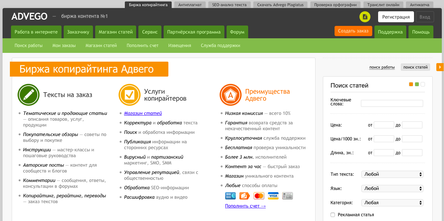Open the Язык dropdown
This screenshot has width=444, height=221.
click(392, 189)
